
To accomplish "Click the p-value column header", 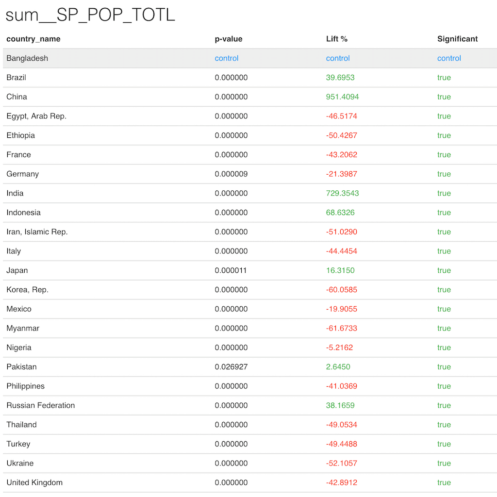I will click(x=229, y=39).
